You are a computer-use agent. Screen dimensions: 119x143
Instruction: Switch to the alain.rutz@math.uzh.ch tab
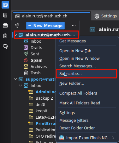[52, 16]
